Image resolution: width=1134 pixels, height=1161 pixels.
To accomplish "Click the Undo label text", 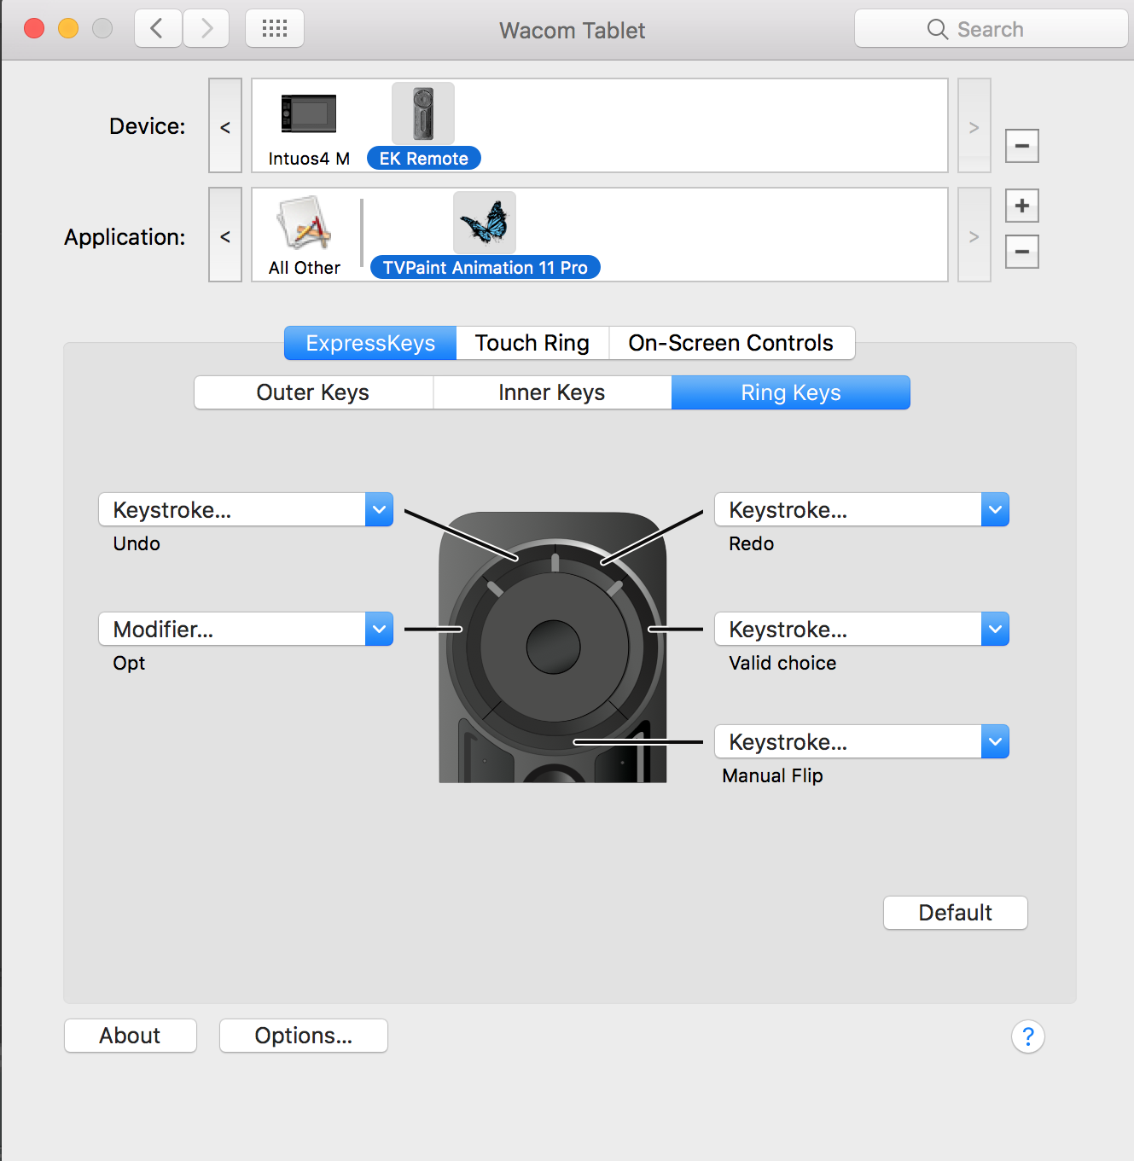I will 137,543.
